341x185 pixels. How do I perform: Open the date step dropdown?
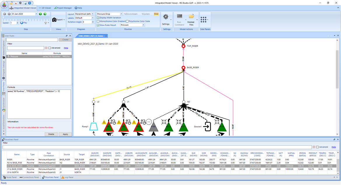coord(36,14)
